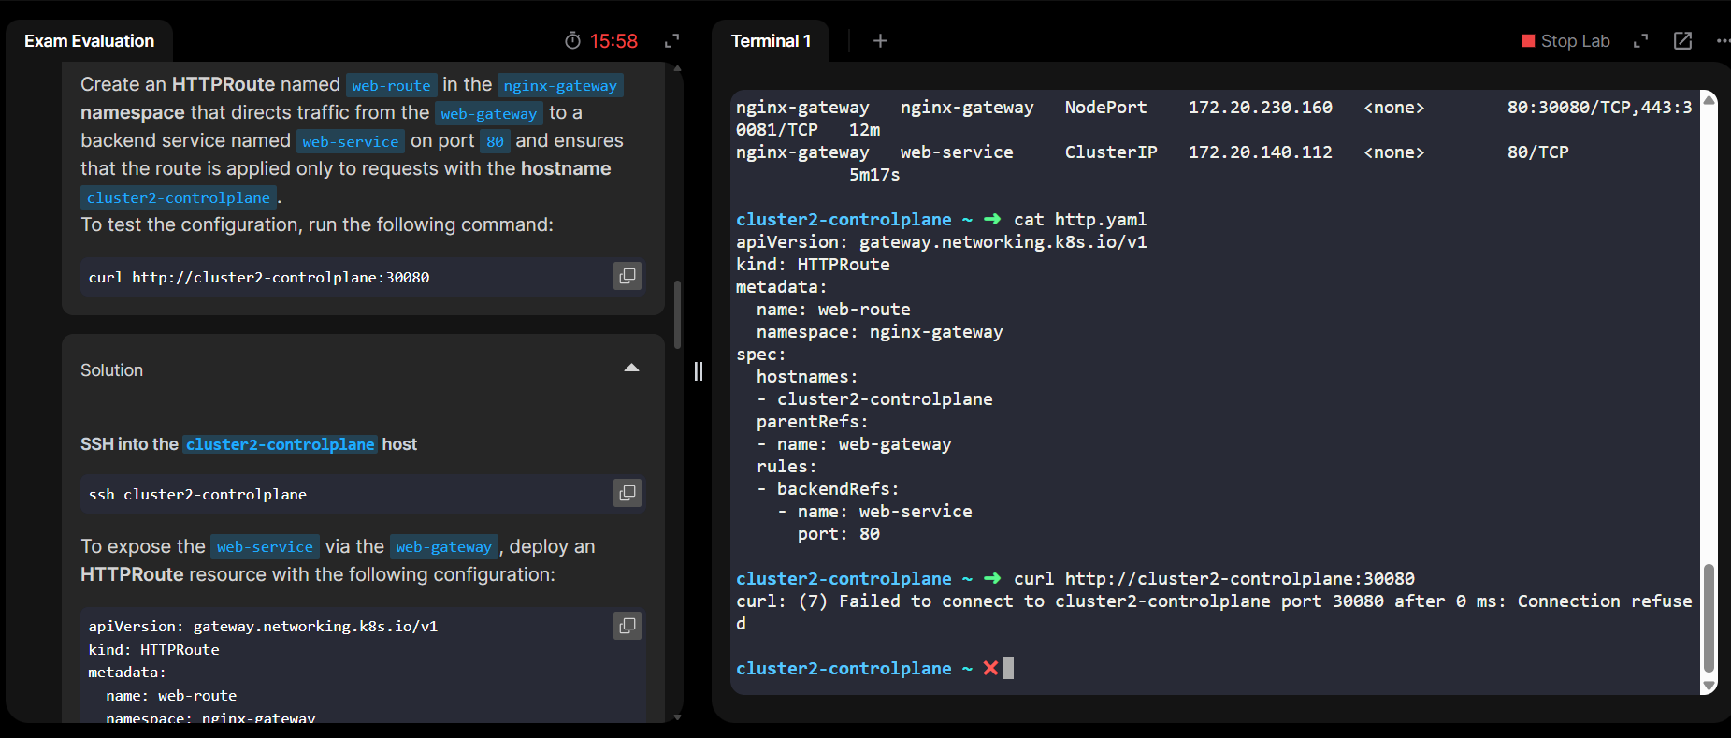This screenshot has height=738, width=1731.
Task: Open the more options ellipsis menu
Action: tap(1722, 41)
